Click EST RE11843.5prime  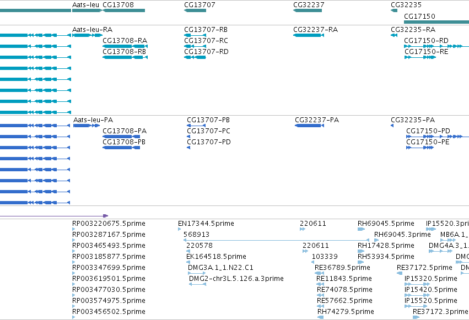point(344,279)
